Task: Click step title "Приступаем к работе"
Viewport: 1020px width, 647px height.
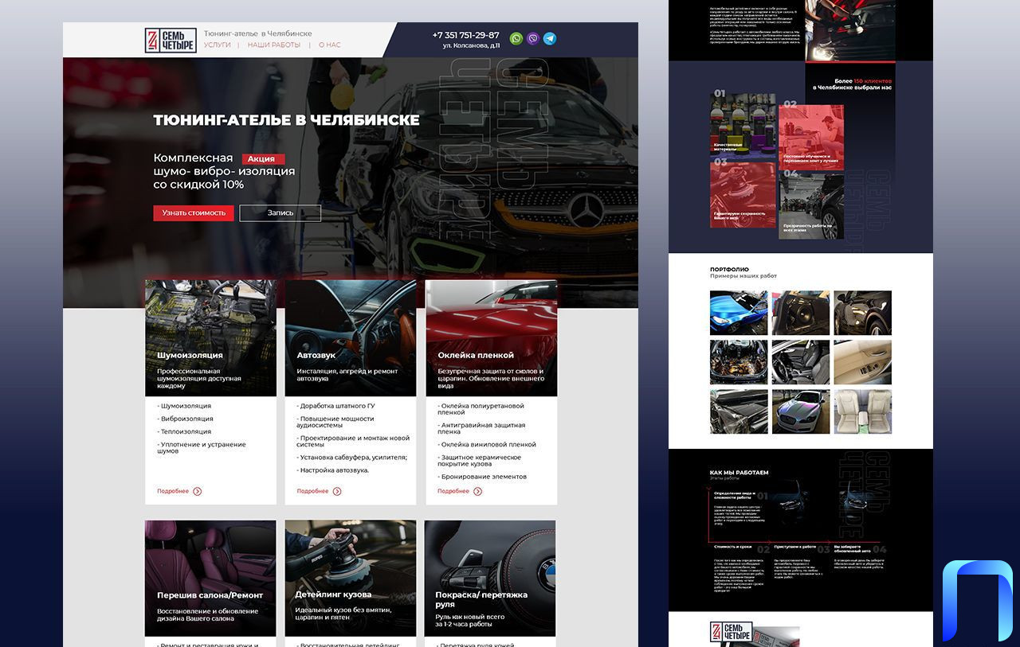Action: (x=794, y=547)
